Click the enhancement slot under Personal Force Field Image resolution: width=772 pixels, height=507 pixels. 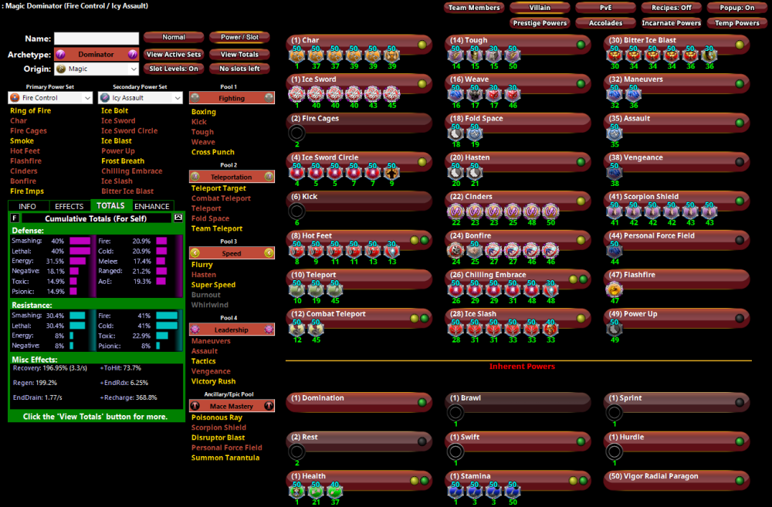pos(615,251)
